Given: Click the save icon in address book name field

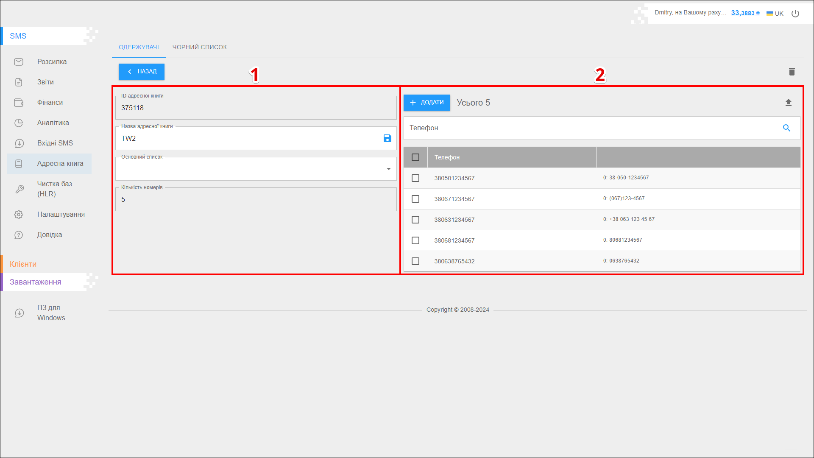Looking at the screenshot, I should [387, 138].
